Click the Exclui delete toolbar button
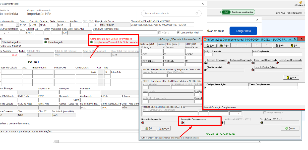 click(x=280, y=46)
